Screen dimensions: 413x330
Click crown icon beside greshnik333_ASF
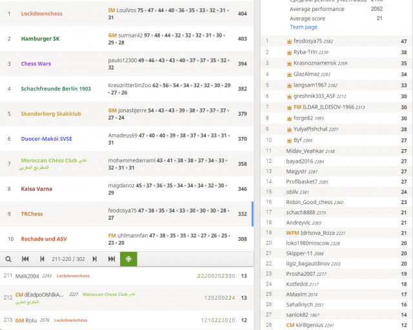289,96
